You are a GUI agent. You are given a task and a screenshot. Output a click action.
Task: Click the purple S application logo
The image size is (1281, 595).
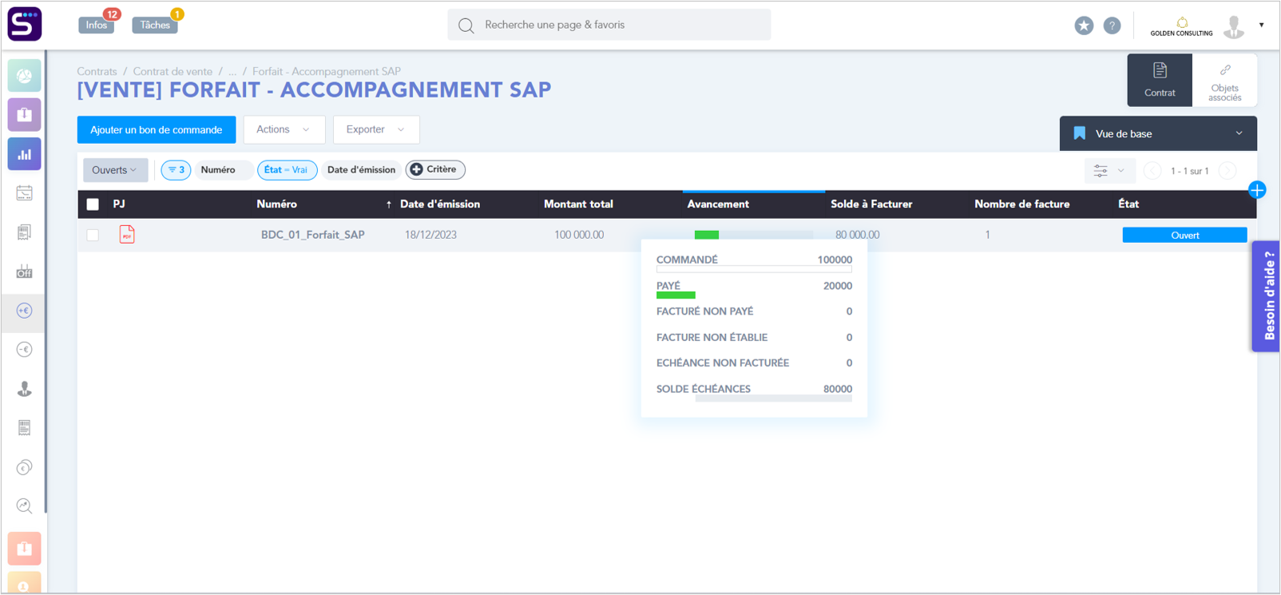click(x=25, y=24)
